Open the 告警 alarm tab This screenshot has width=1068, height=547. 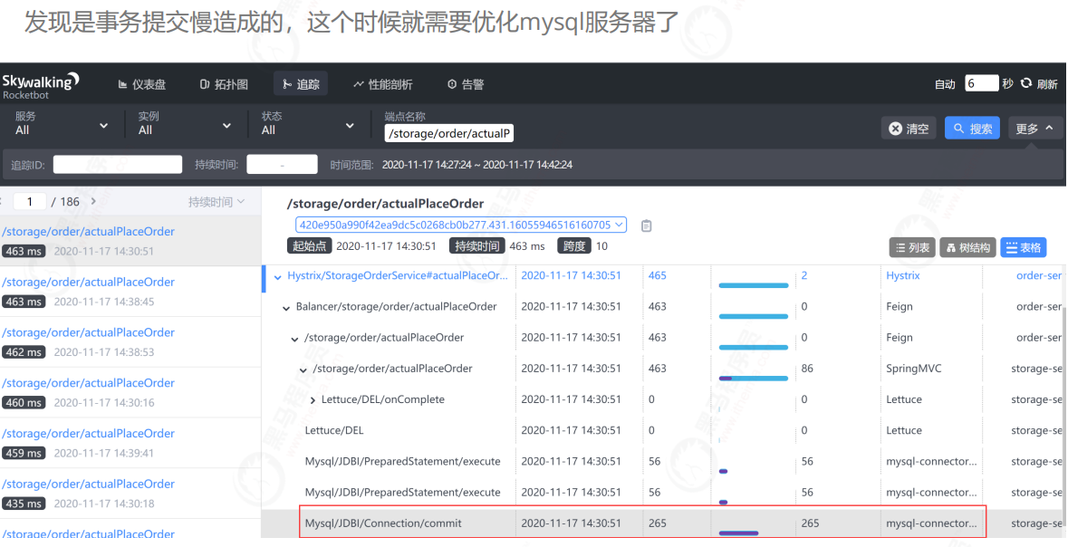tap(466, 84)
